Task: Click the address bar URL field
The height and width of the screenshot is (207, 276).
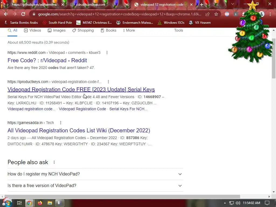Action: 120,14
